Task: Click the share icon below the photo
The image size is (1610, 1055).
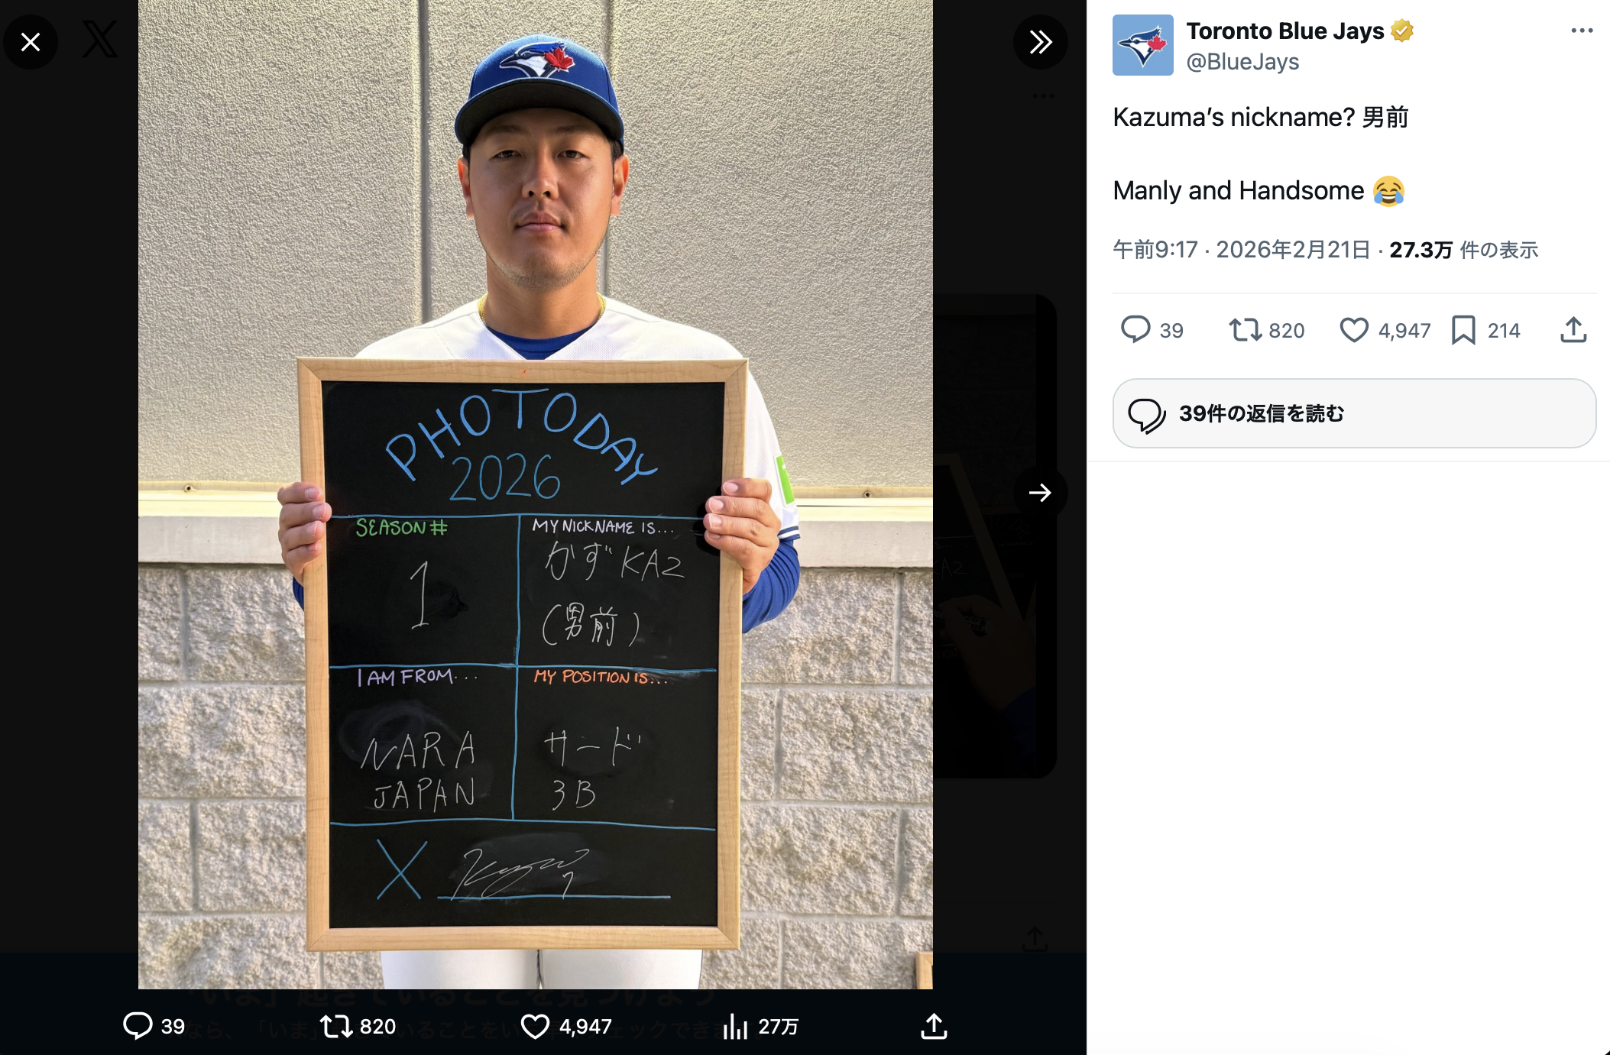Action: (934, 1026)
